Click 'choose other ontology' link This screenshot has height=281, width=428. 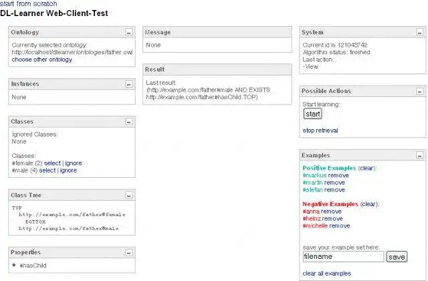click(x=41, y=60)
